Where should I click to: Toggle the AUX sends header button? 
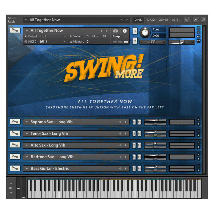pos(196,20)
